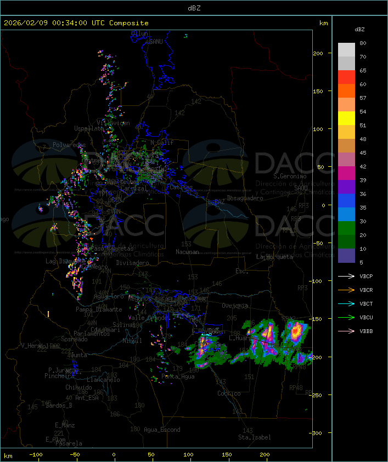Click the km label at top right of the map
This screenshot has height=462, width=388.
[x=323, y=23]
